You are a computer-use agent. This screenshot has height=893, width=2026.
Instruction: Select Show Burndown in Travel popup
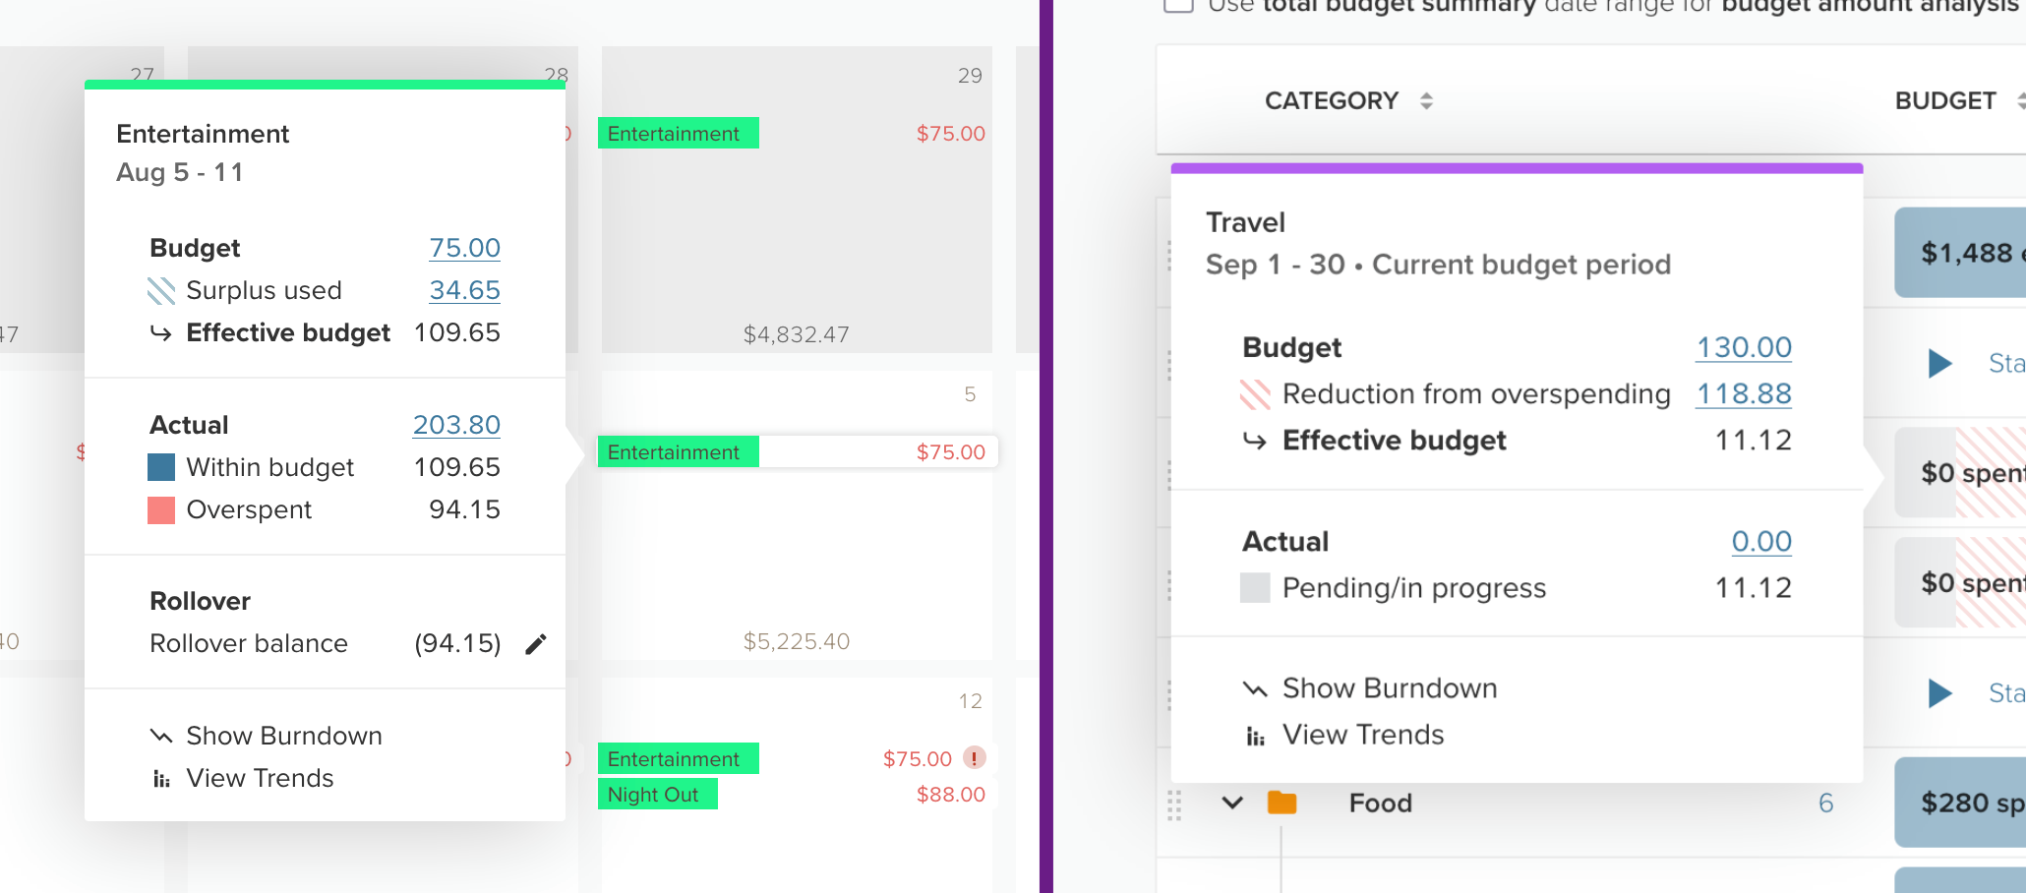pos(1389,688)
